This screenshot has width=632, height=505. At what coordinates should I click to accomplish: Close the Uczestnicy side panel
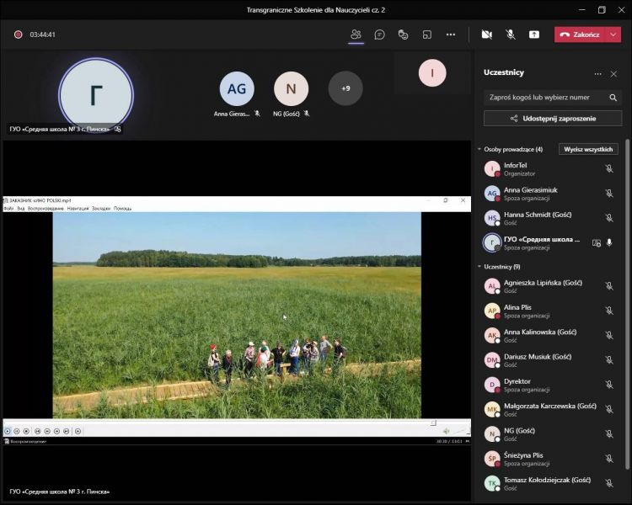(613, 74)
